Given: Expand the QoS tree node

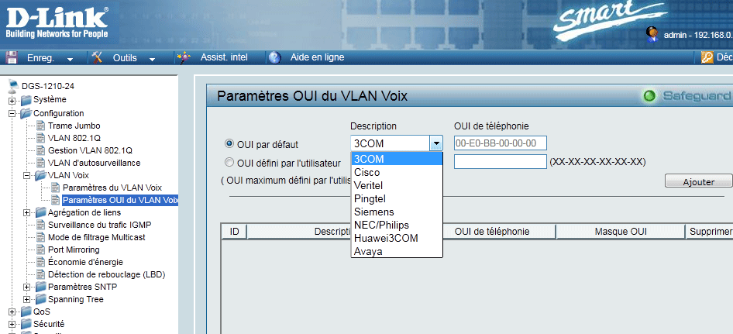Looking at the screenshot, I should [x=12, y=312].
